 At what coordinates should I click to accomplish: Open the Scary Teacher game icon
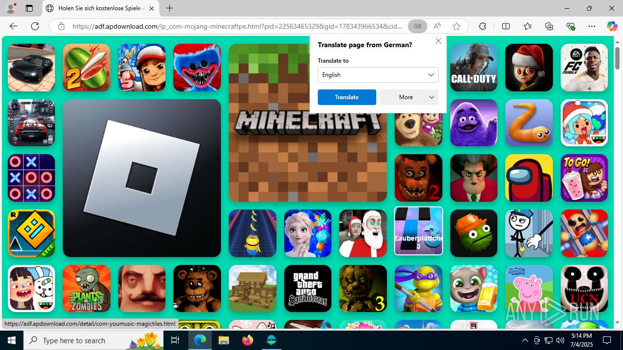click(x=474, y=178)
